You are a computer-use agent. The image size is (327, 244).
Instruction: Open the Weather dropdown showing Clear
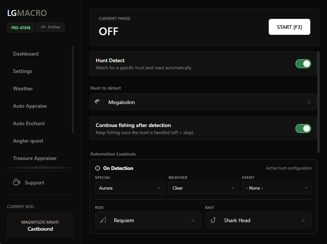pos(203,188)
